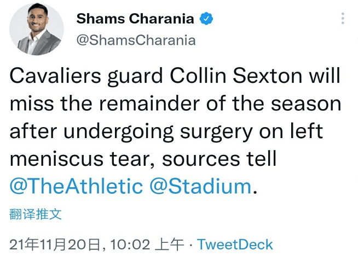The image size is (358, 257).
Task: Open Shams Charania's profile photo
Action: point(37,29)
